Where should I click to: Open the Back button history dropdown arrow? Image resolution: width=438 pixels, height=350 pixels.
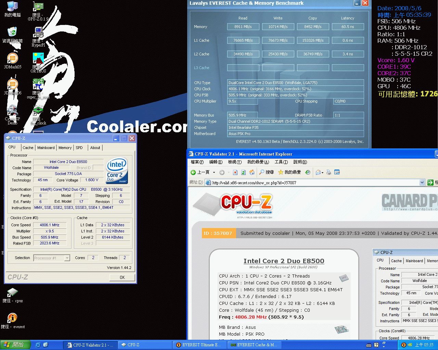pos(214,172)
